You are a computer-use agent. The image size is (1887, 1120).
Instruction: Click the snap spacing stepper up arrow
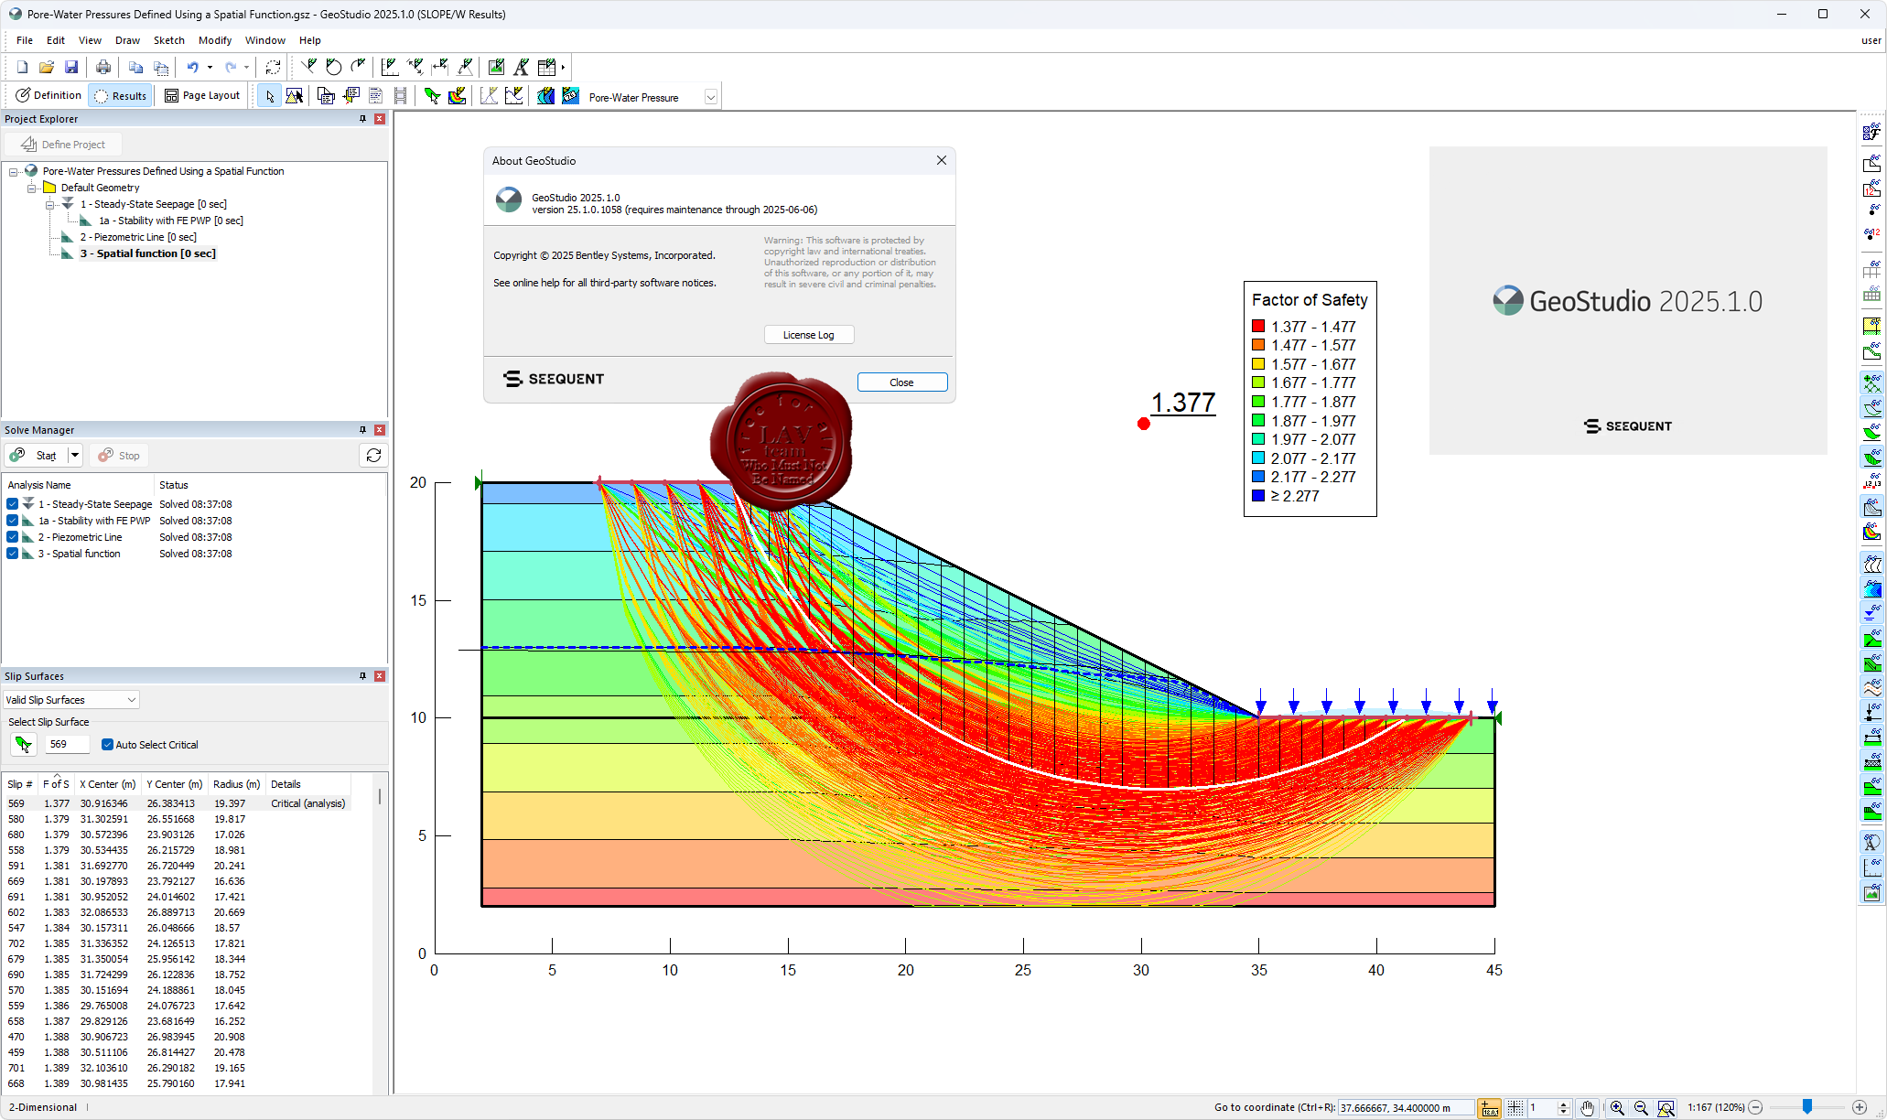click(x=1564, y=1104)
